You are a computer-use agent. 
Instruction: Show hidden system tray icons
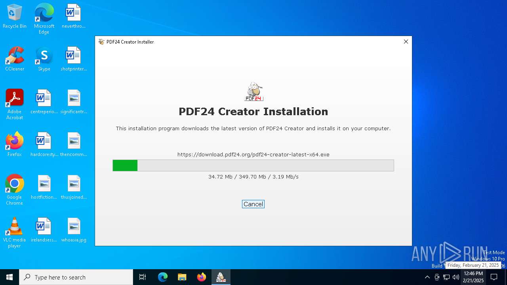(427, 277)
